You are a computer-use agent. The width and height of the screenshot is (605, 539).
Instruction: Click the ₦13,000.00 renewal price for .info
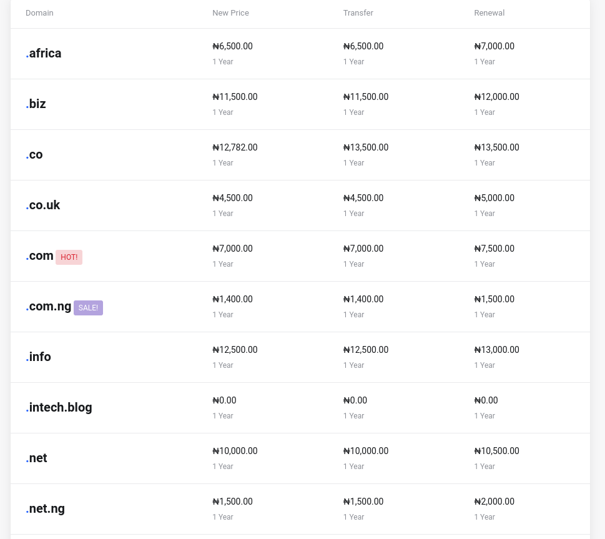pos(496,350)
